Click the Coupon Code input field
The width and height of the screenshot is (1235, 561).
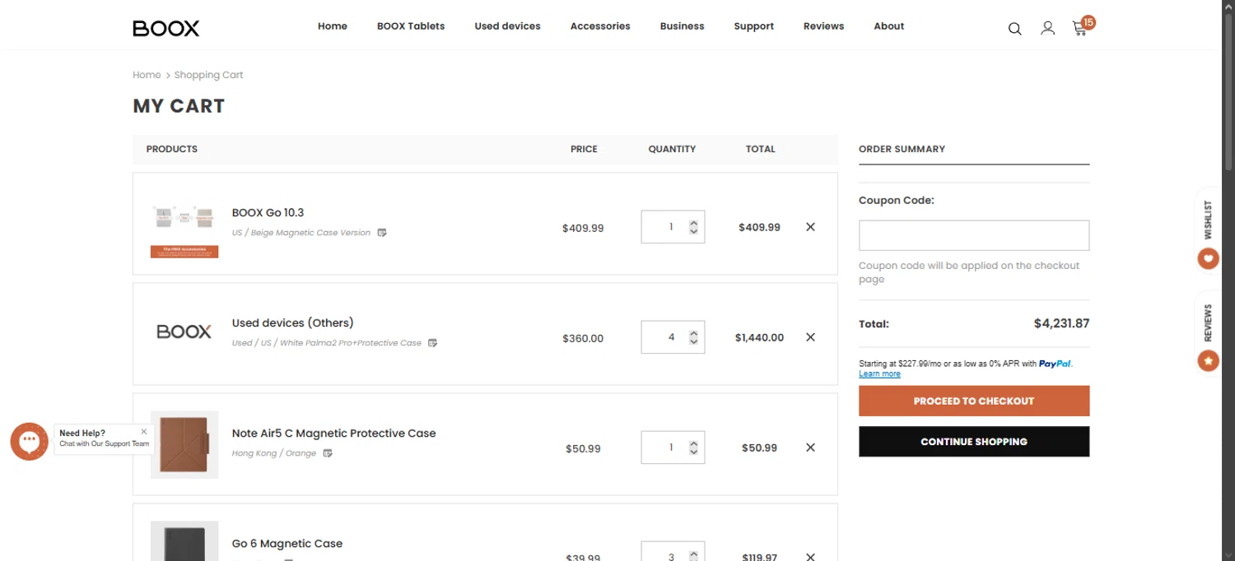974,235
